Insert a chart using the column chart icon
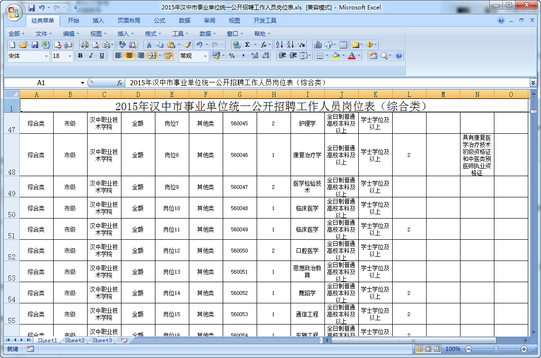541x358 pixels. (318, 45)
